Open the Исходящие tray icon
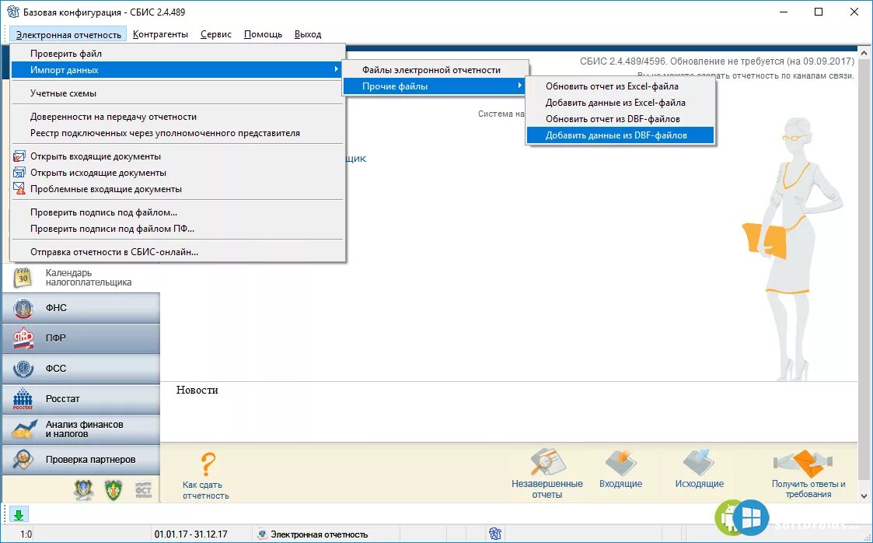The image size is (873, 543). tap(699, 463)
